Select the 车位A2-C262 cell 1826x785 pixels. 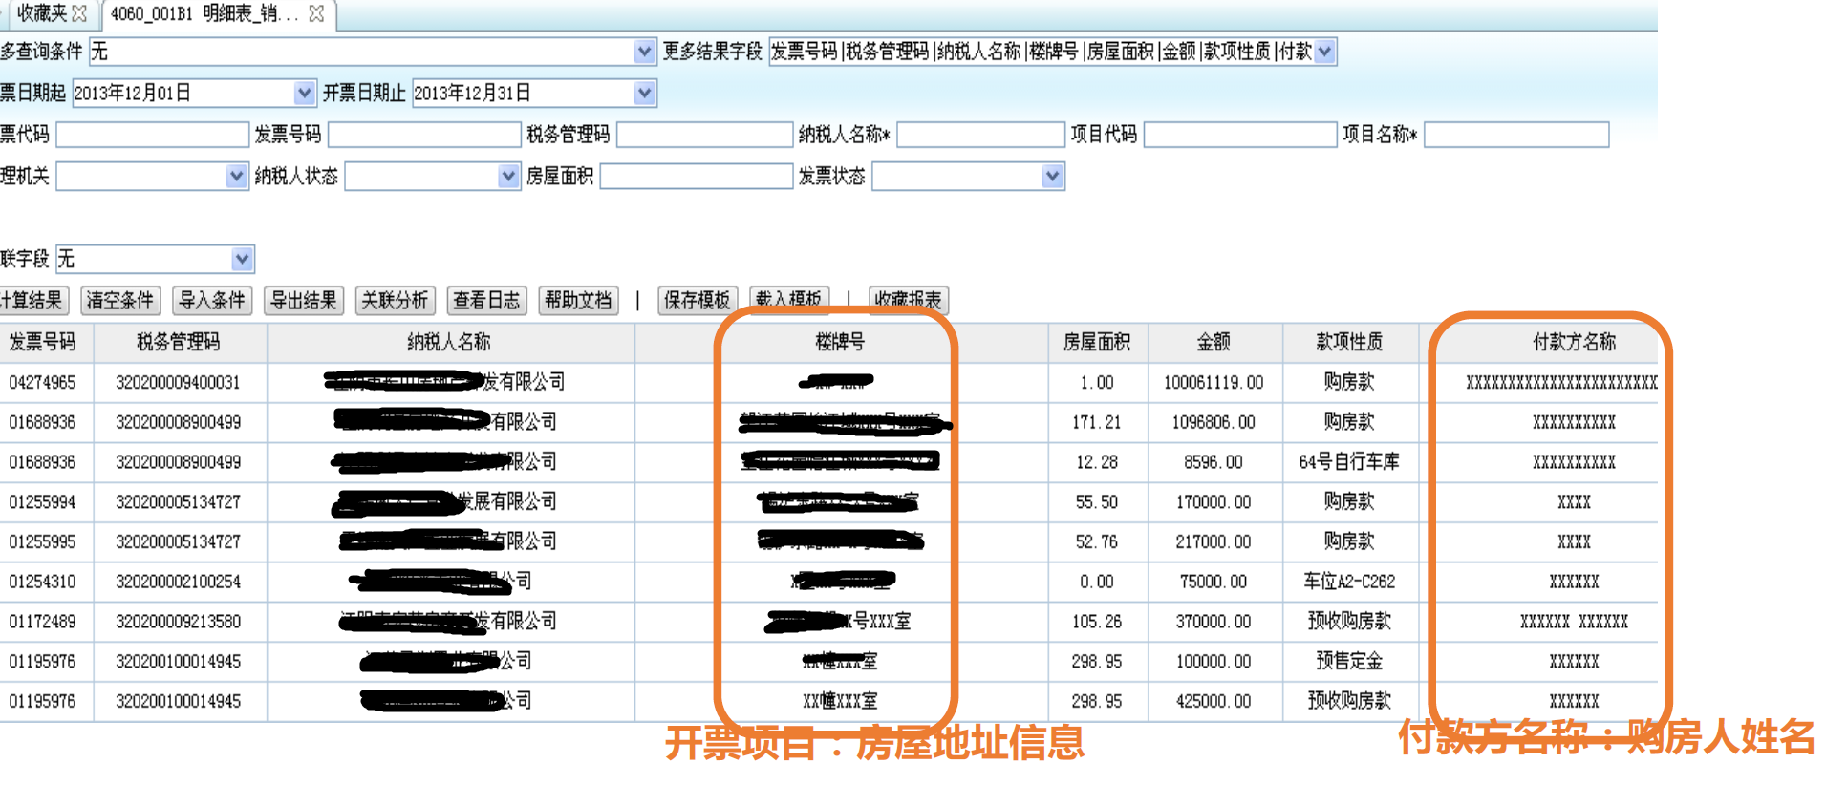1349,582
